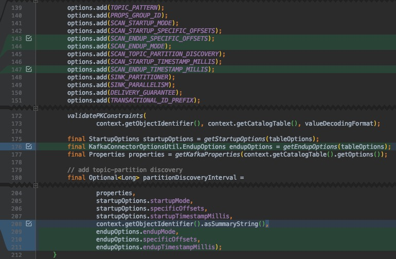Click startupOptions.startupTimestampMillis on line 207

pyautogui.click(x=163, y=216)
